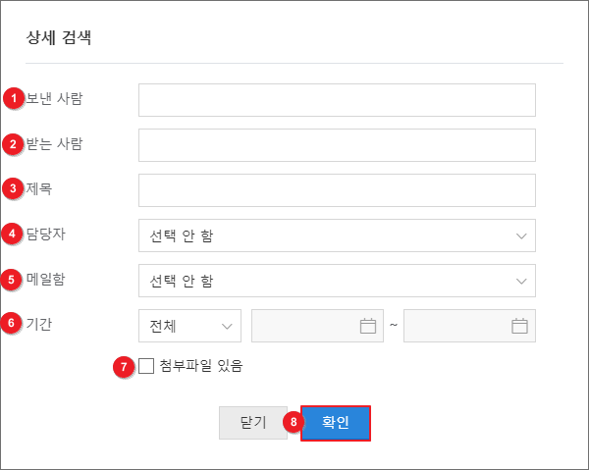Click red marker number 8 badge
Viewport: 589px width, 470px height.
click(x=293, y=422)
